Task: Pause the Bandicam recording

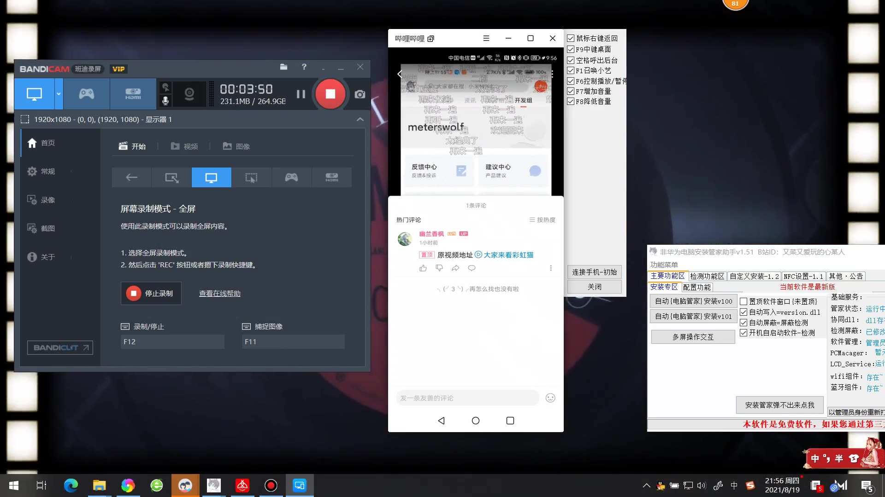Action: pos(301,94)
